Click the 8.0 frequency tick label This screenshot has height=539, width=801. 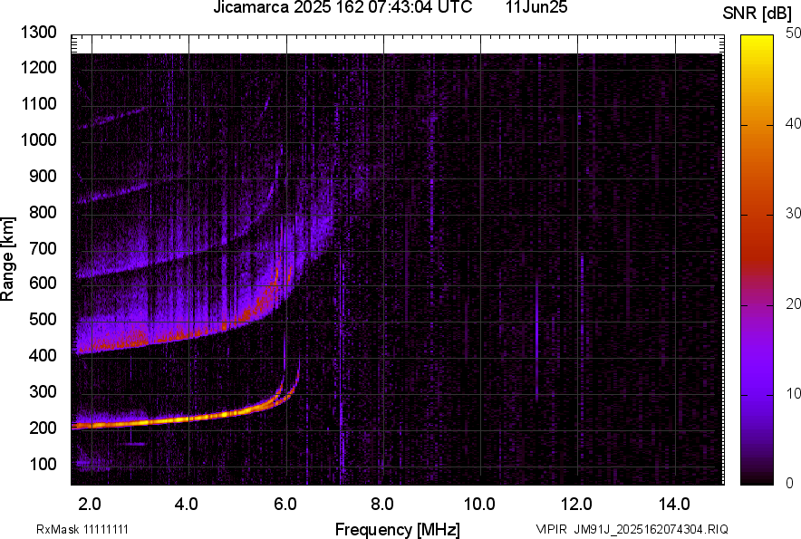tap(382, 505)
